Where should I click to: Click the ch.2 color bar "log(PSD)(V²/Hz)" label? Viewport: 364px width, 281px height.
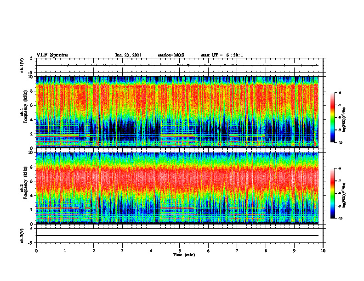click(344, 196)
